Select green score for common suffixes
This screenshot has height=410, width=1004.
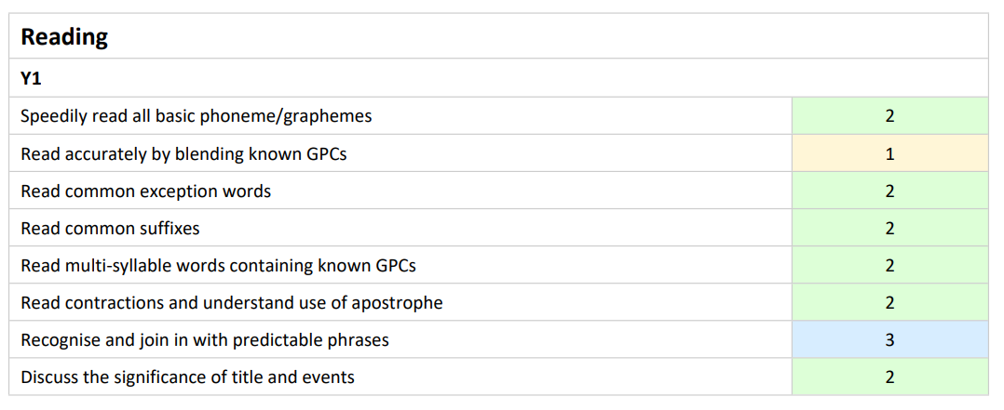(x=890, y=228)
